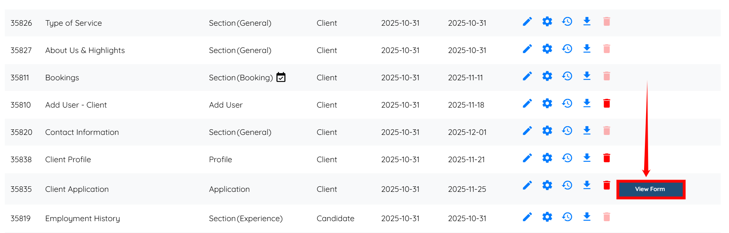This screenshot has height=233, width=729.
Task: Download the Employment History form
Action: click(x=587, y=217)
